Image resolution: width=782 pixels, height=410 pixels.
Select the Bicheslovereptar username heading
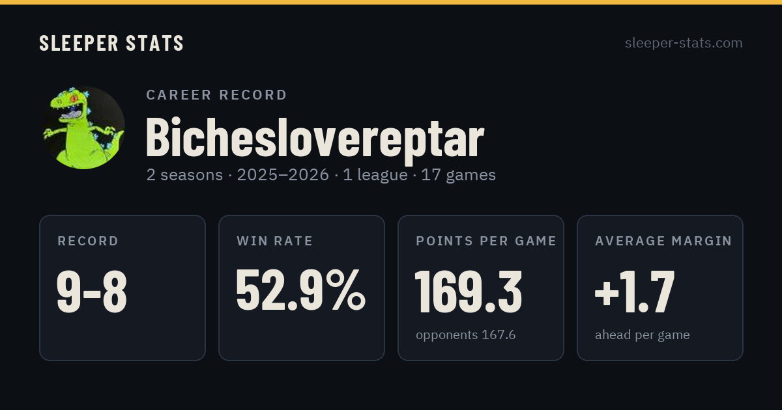coord(315,137)
